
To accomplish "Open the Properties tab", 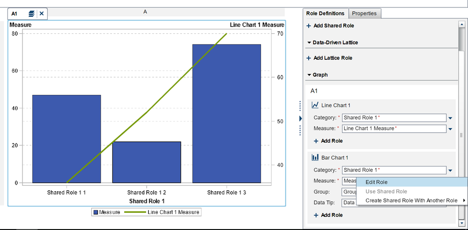I will [364, 14].
